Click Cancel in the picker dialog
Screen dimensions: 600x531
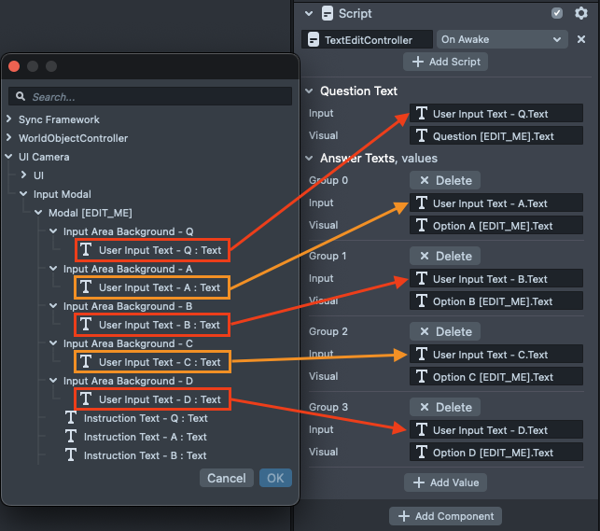coord(227,478)
